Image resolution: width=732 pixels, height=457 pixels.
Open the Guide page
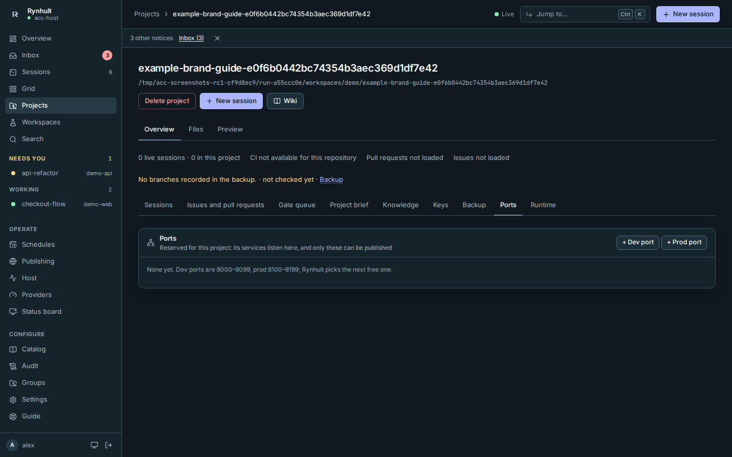coord(60,416)
